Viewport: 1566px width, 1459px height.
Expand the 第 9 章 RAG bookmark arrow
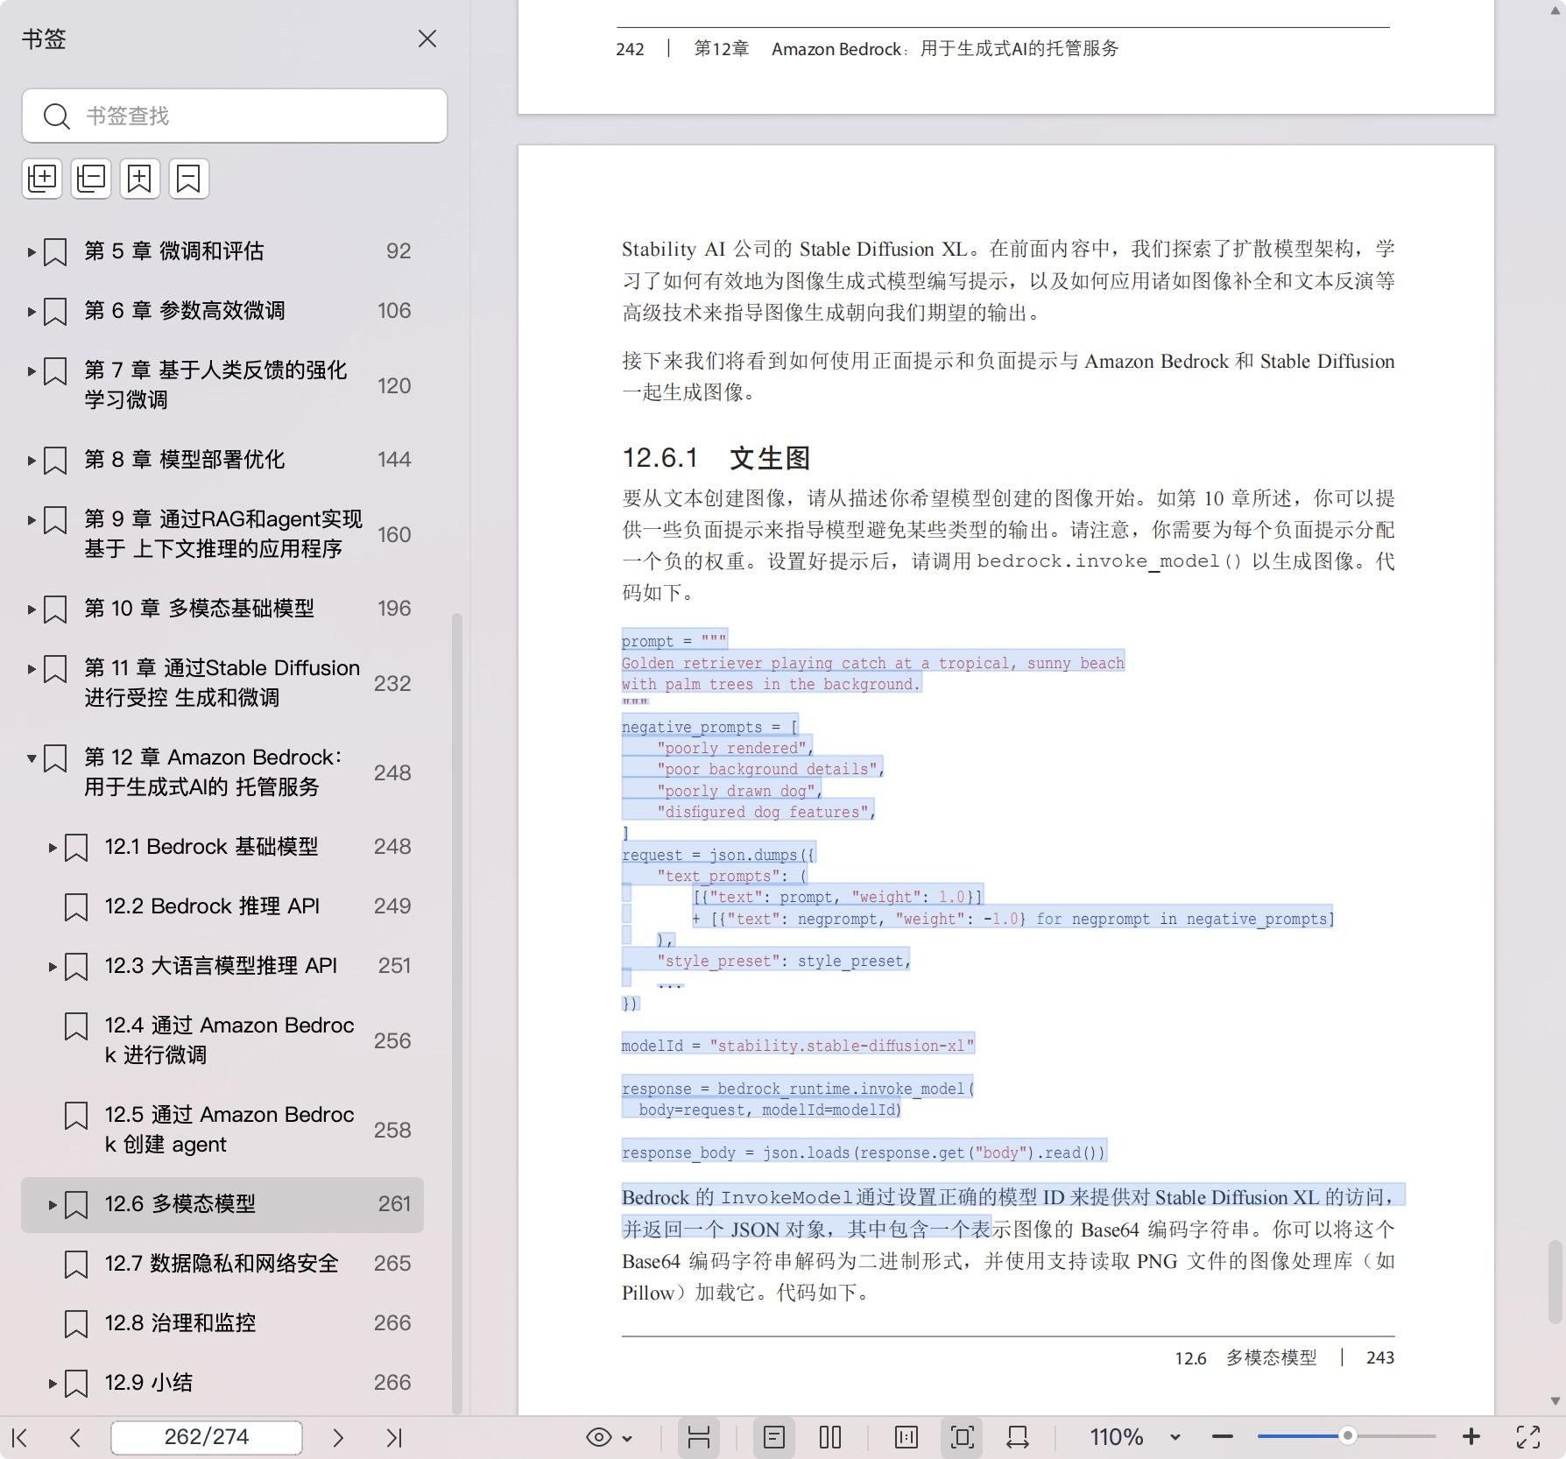point(32,520)
